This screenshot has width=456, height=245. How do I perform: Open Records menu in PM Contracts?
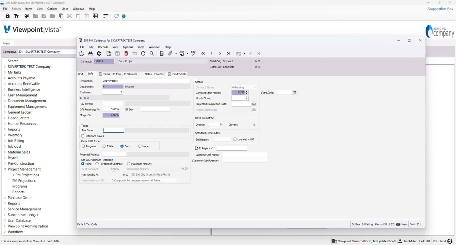pyautogui.click(x=103, y=47)
